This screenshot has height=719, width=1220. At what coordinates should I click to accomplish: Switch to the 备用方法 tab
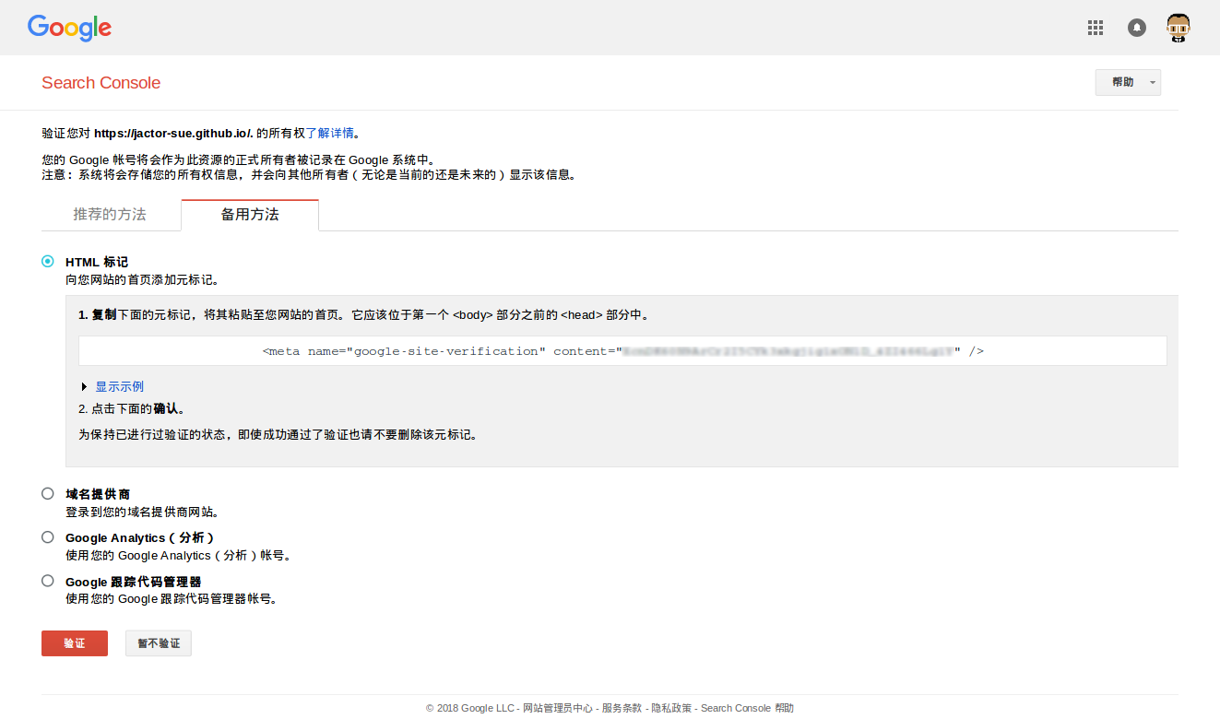coord(250,215)
